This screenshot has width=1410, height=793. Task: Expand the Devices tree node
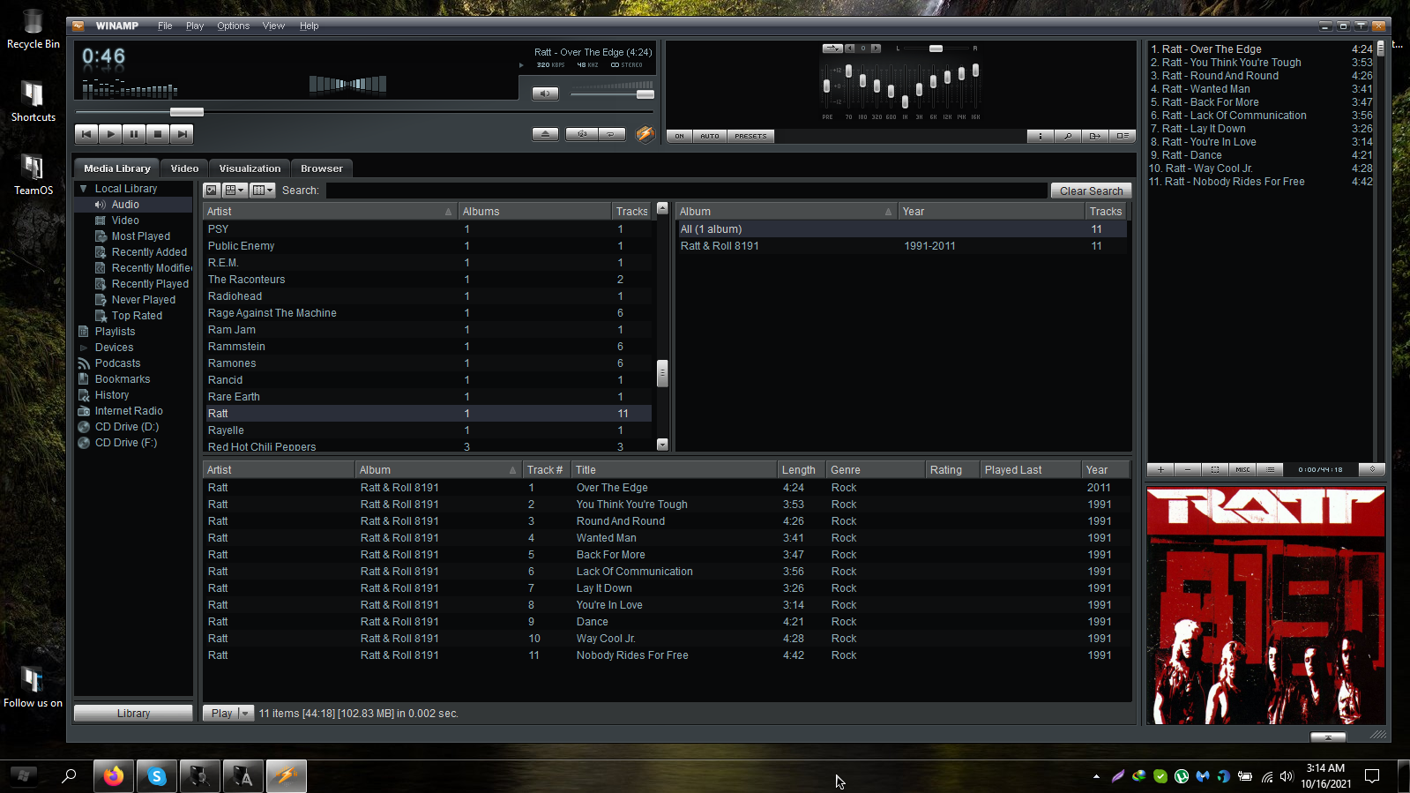pos(84,348)
